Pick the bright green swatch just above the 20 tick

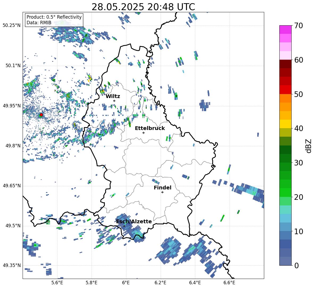pyautogui.click(x=285, y=192)
